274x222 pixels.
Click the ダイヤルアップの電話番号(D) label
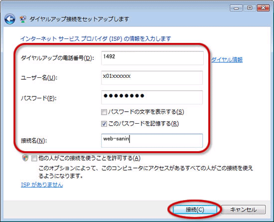57,58
